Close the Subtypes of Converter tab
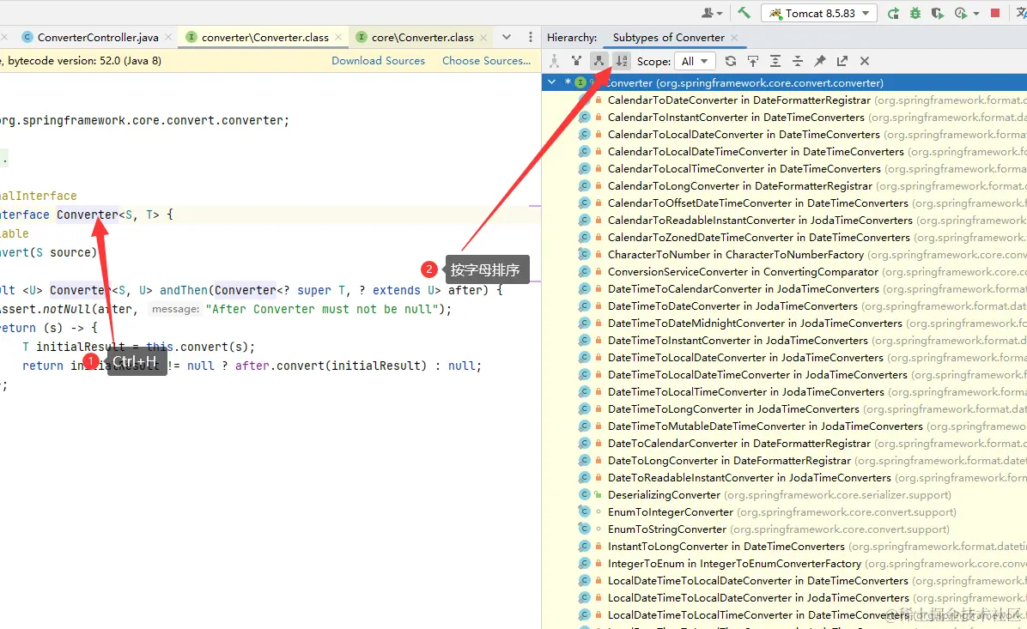This screenshot has height=629, width=1027. click(x=733, y=37)
